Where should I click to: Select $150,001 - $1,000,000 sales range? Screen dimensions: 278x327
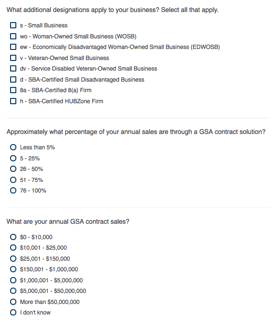click(x=13, y=269)
